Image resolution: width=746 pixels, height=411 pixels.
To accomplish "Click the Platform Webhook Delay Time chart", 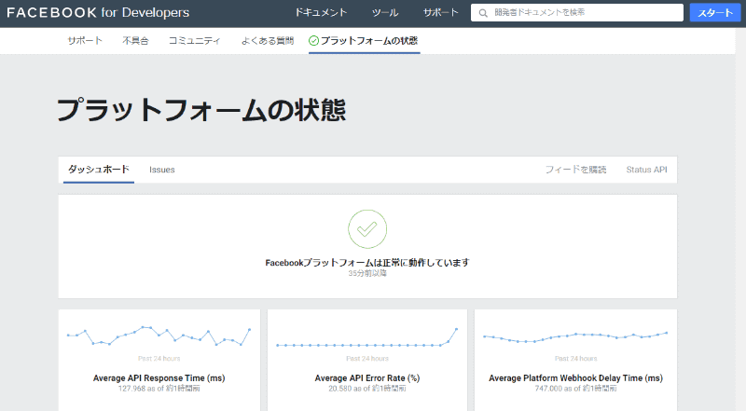I will click(x=575, y=336).
